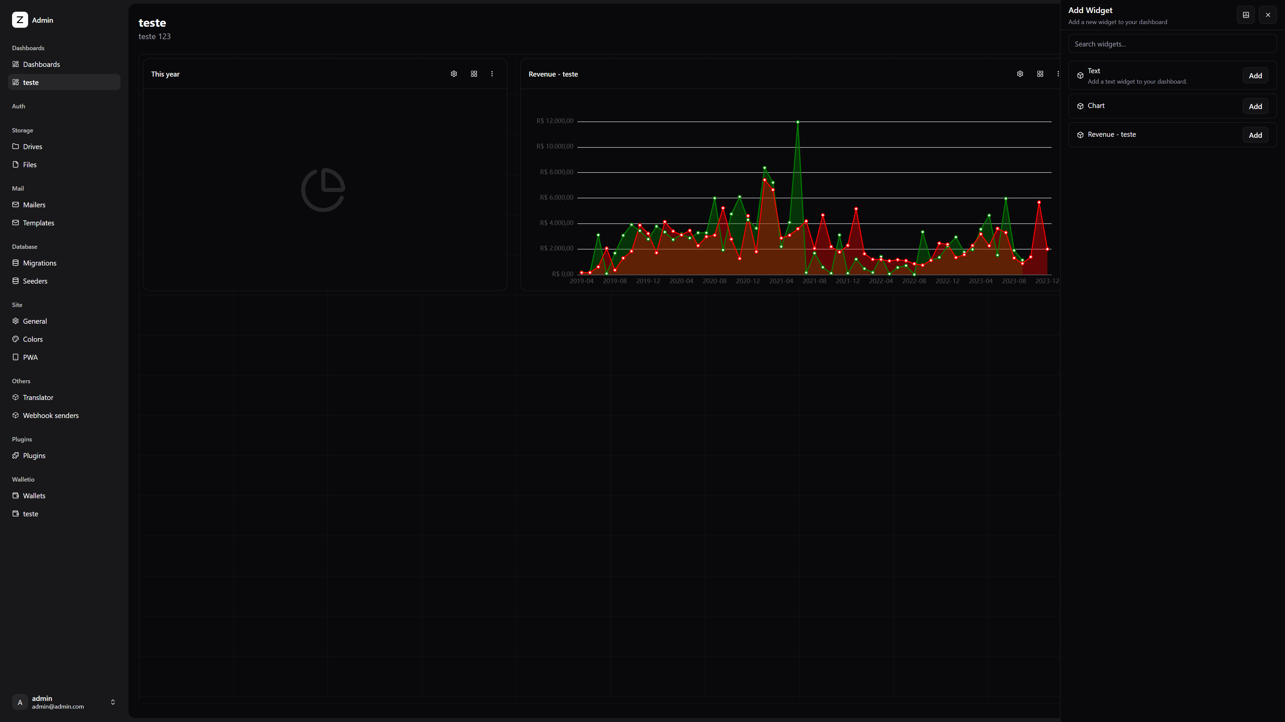Click the Templates envelope icon

pyautogui.click(x=15, y=222)
